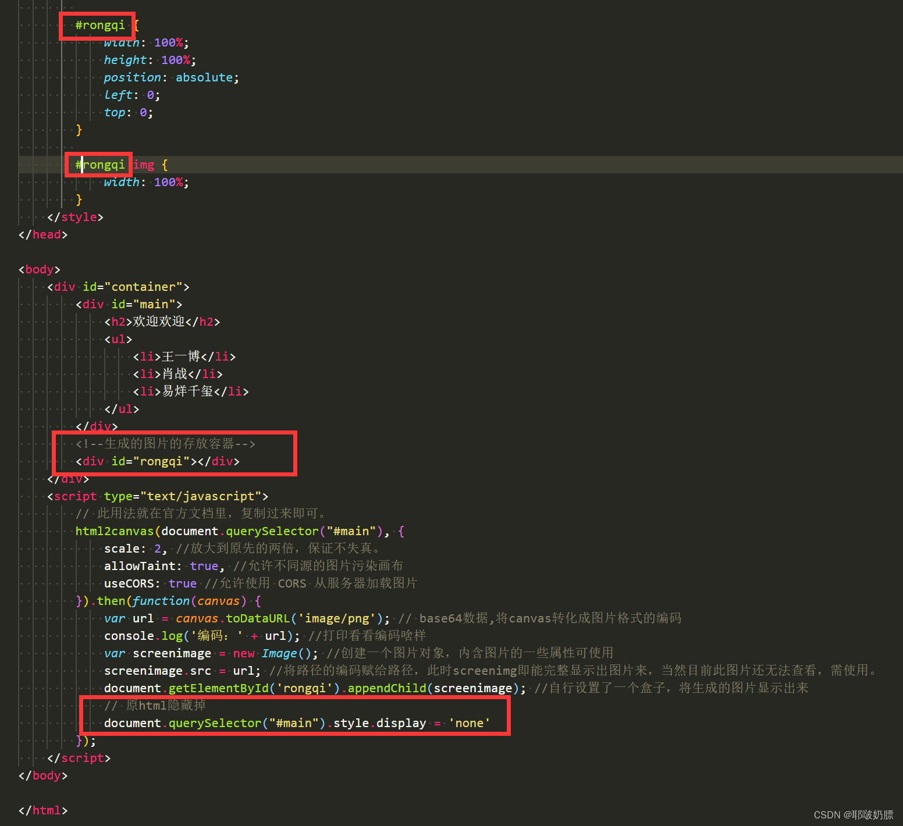Viewport: 903px width, 826px height.
Task: Click the comment 生成的图片的存放容器
Action: (165, 444)
